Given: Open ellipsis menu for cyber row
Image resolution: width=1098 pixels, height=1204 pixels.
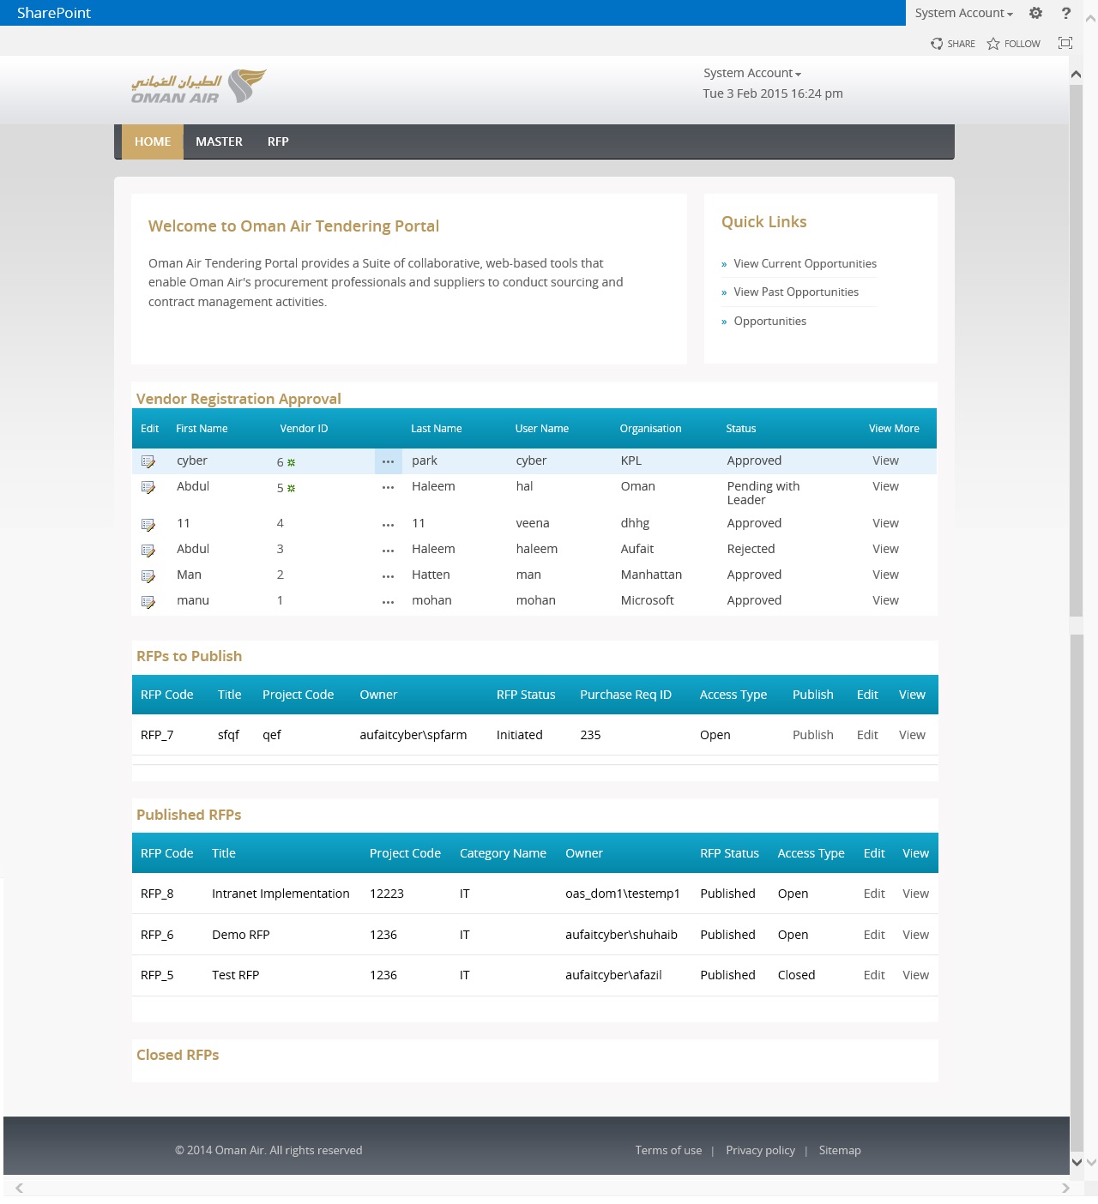Looking at the screenshot, I should coord(388,461).
